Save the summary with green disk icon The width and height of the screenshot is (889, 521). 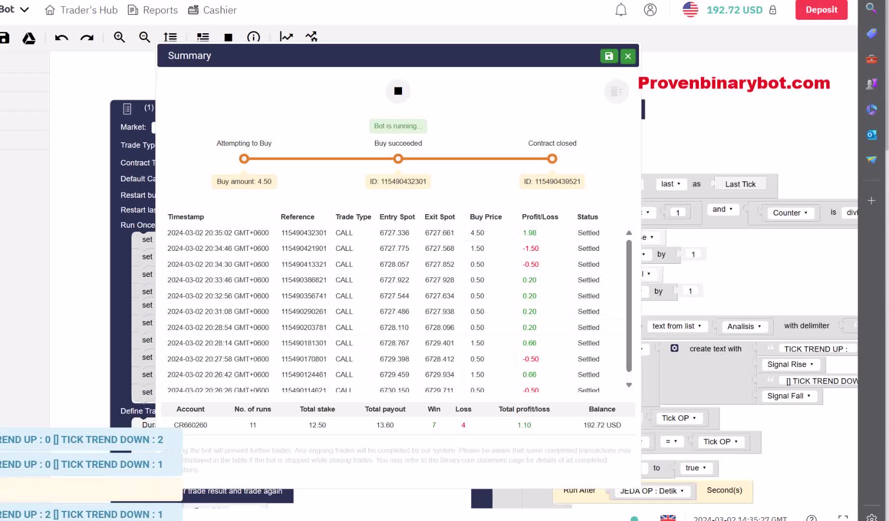[x=609, y=56]
